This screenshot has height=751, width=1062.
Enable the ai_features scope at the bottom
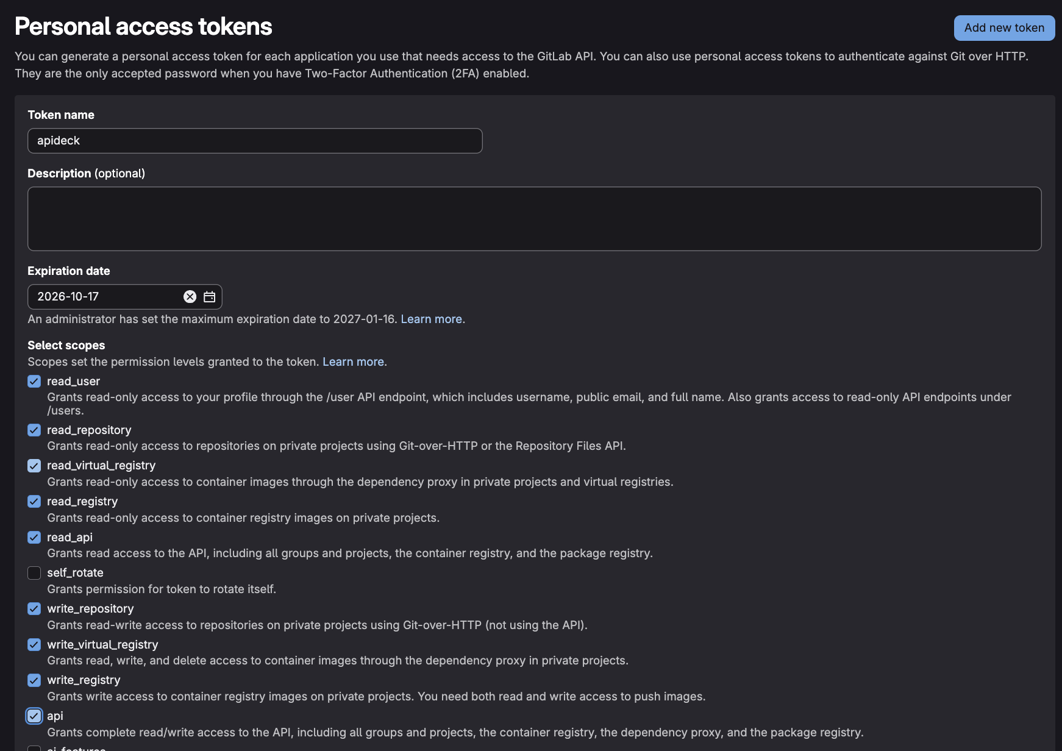coord(34,749)
